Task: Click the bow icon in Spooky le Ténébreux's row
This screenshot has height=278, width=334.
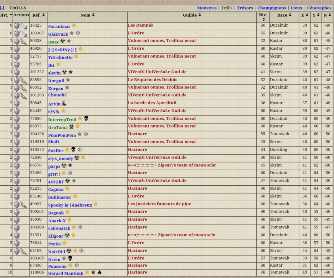Action: 24,205
